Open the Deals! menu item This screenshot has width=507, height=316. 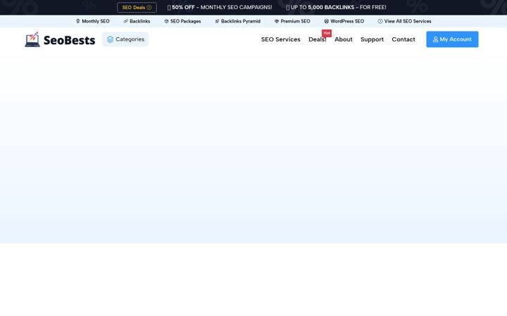317,39
